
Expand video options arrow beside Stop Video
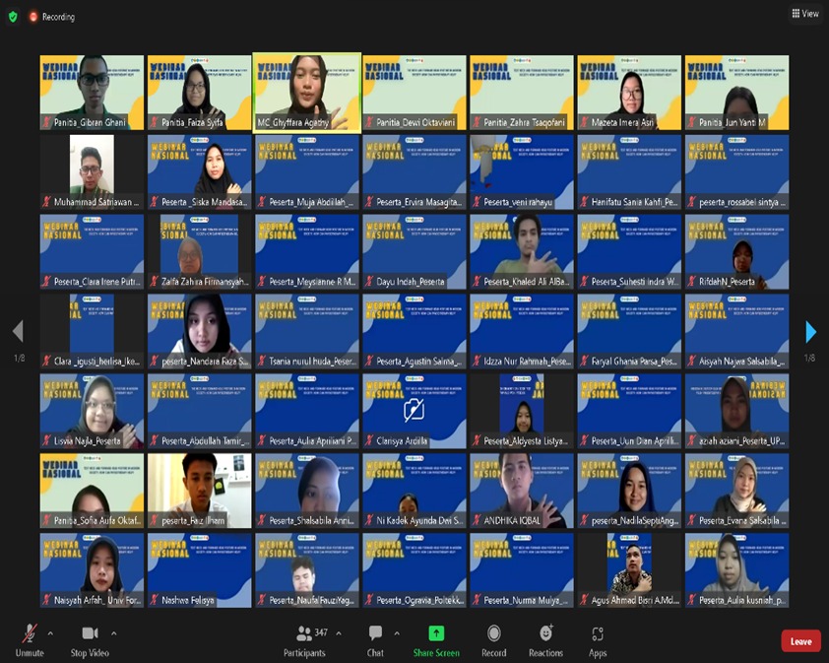(x=114, y=633)
